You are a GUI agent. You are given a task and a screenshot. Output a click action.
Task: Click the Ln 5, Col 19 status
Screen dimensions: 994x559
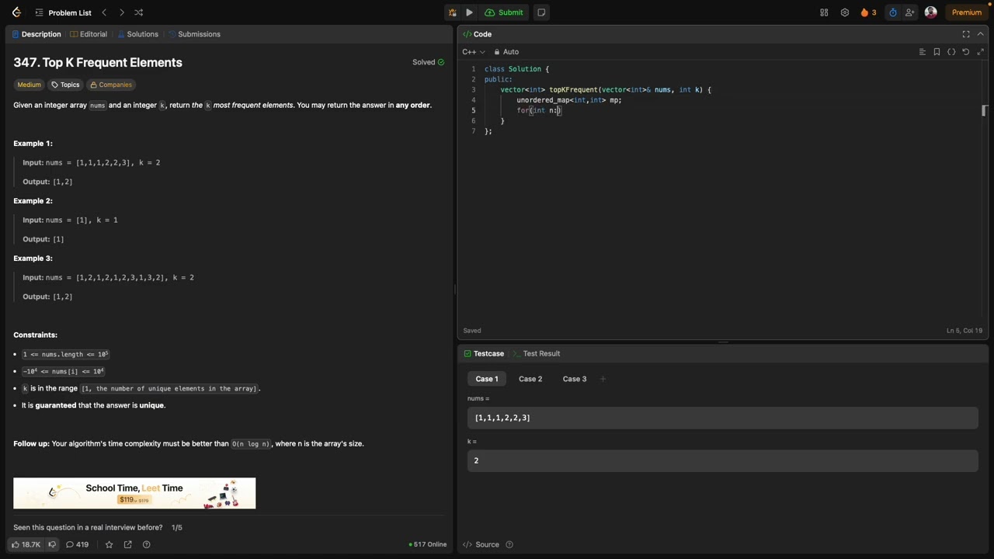coord(964,331)
